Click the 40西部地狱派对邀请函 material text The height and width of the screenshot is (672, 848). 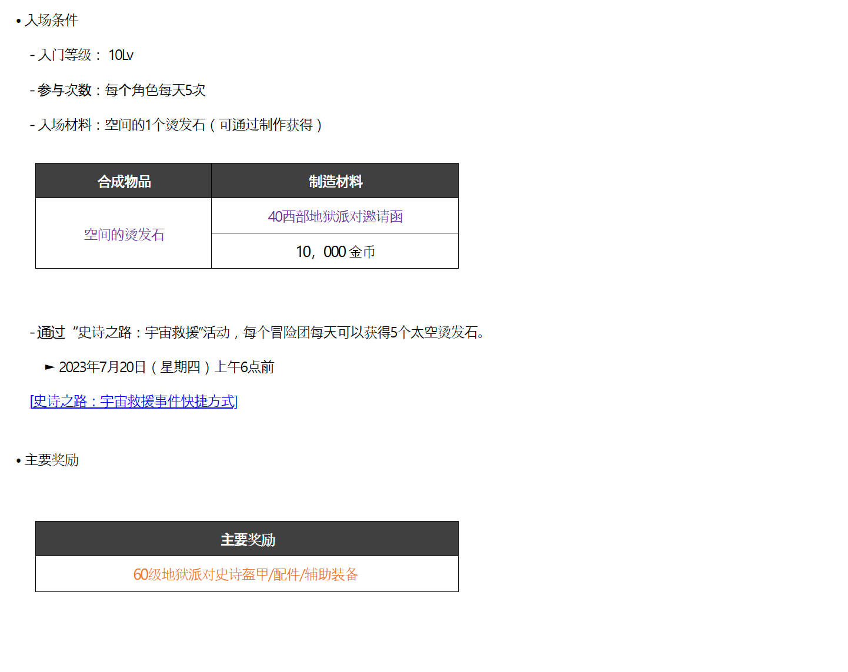(335, 216)
